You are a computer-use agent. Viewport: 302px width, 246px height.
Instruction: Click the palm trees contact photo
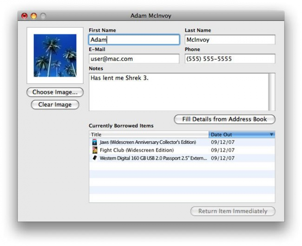click(55, 55)
